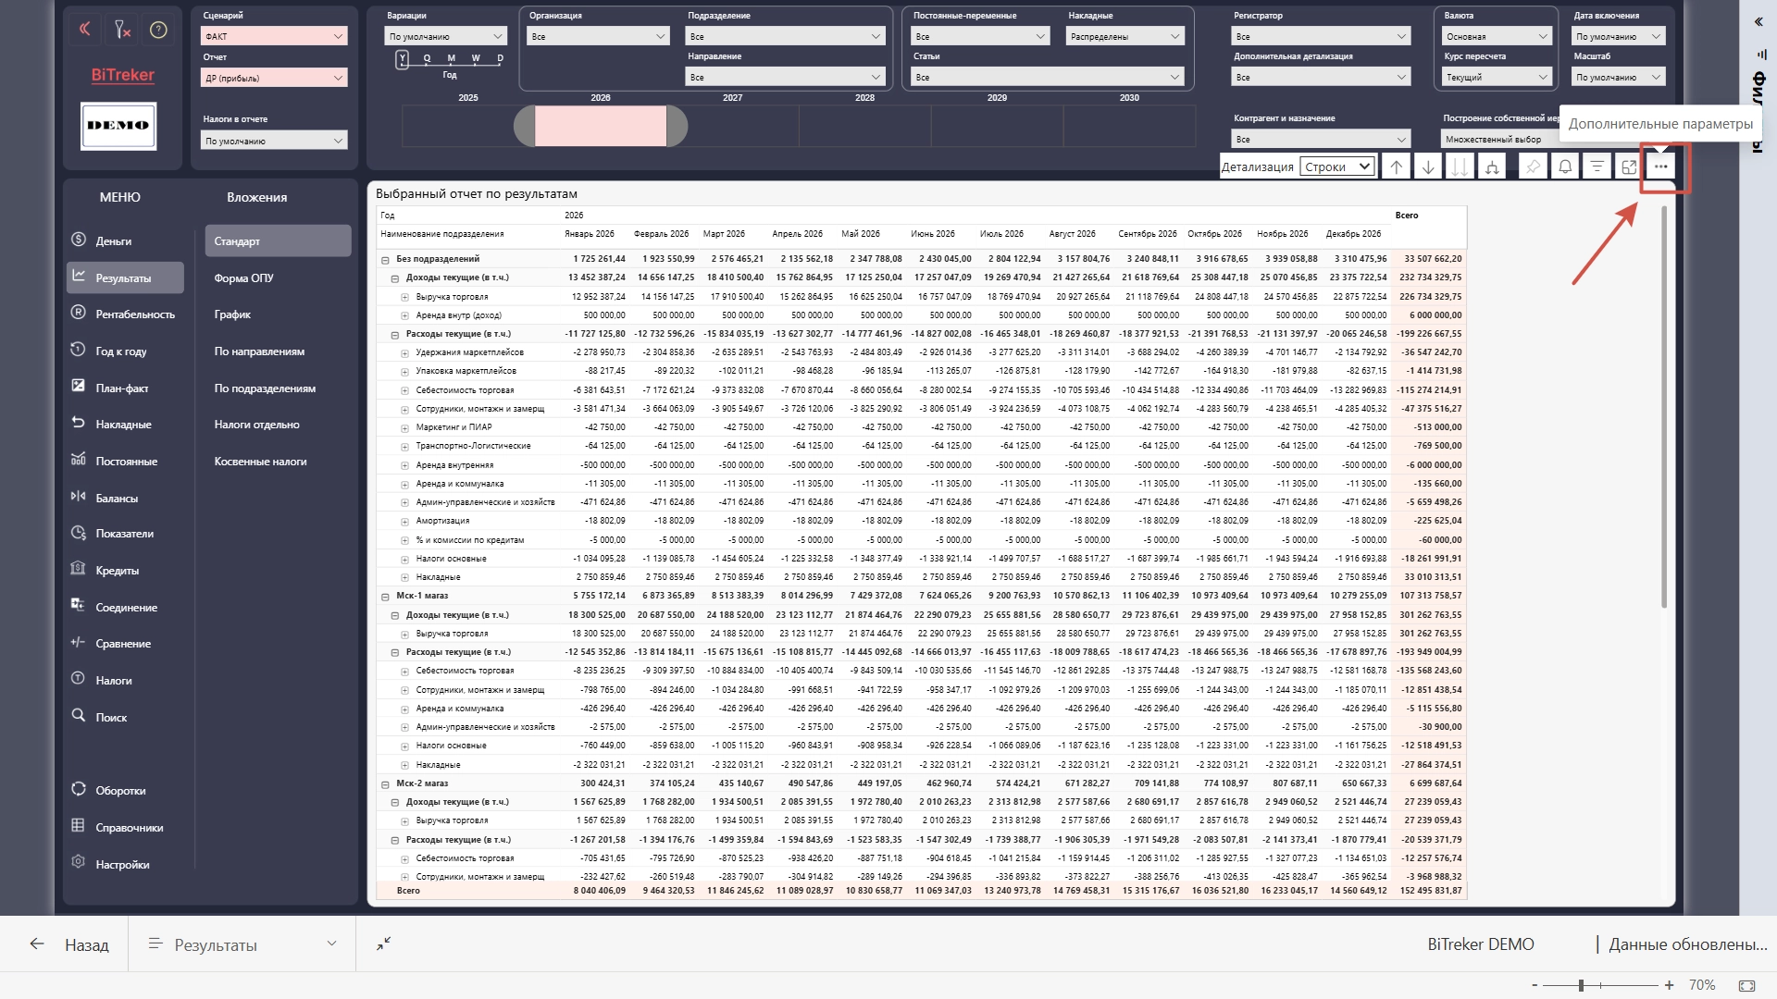
Task: Expand all down one level icon
Action: [1491, 166]
